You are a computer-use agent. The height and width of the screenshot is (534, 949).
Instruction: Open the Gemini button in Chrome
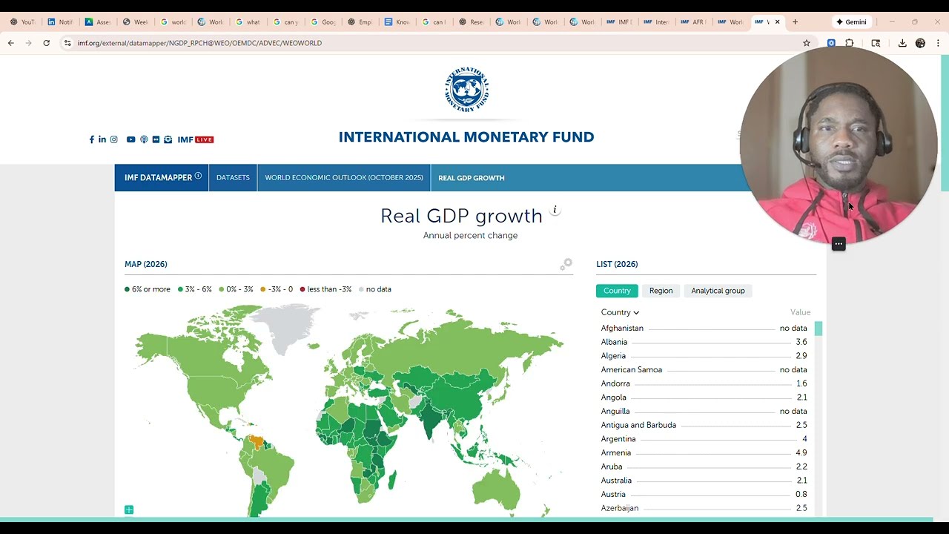pos(851,22)
